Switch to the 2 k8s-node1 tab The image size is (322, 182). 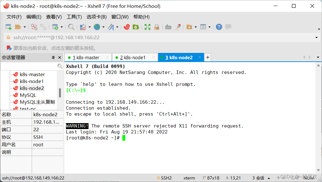135,58
